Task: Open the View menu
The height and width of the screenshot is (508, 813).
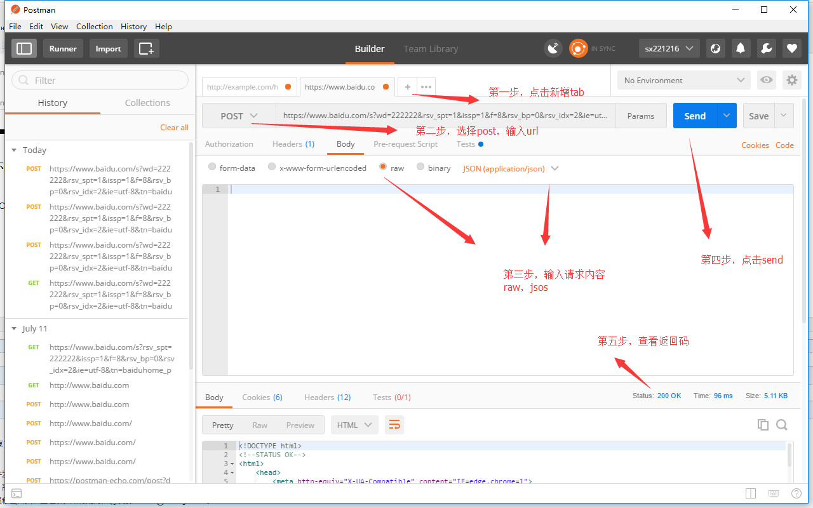Action: point(60,26)
